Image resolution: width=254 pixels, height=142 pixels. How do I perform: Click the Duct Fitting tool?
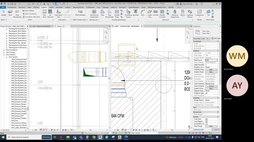[x=28, y=11]
